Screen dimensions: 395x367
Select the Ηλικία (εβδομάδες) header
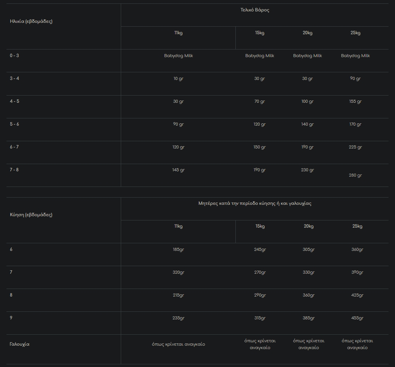pos(31,21)
